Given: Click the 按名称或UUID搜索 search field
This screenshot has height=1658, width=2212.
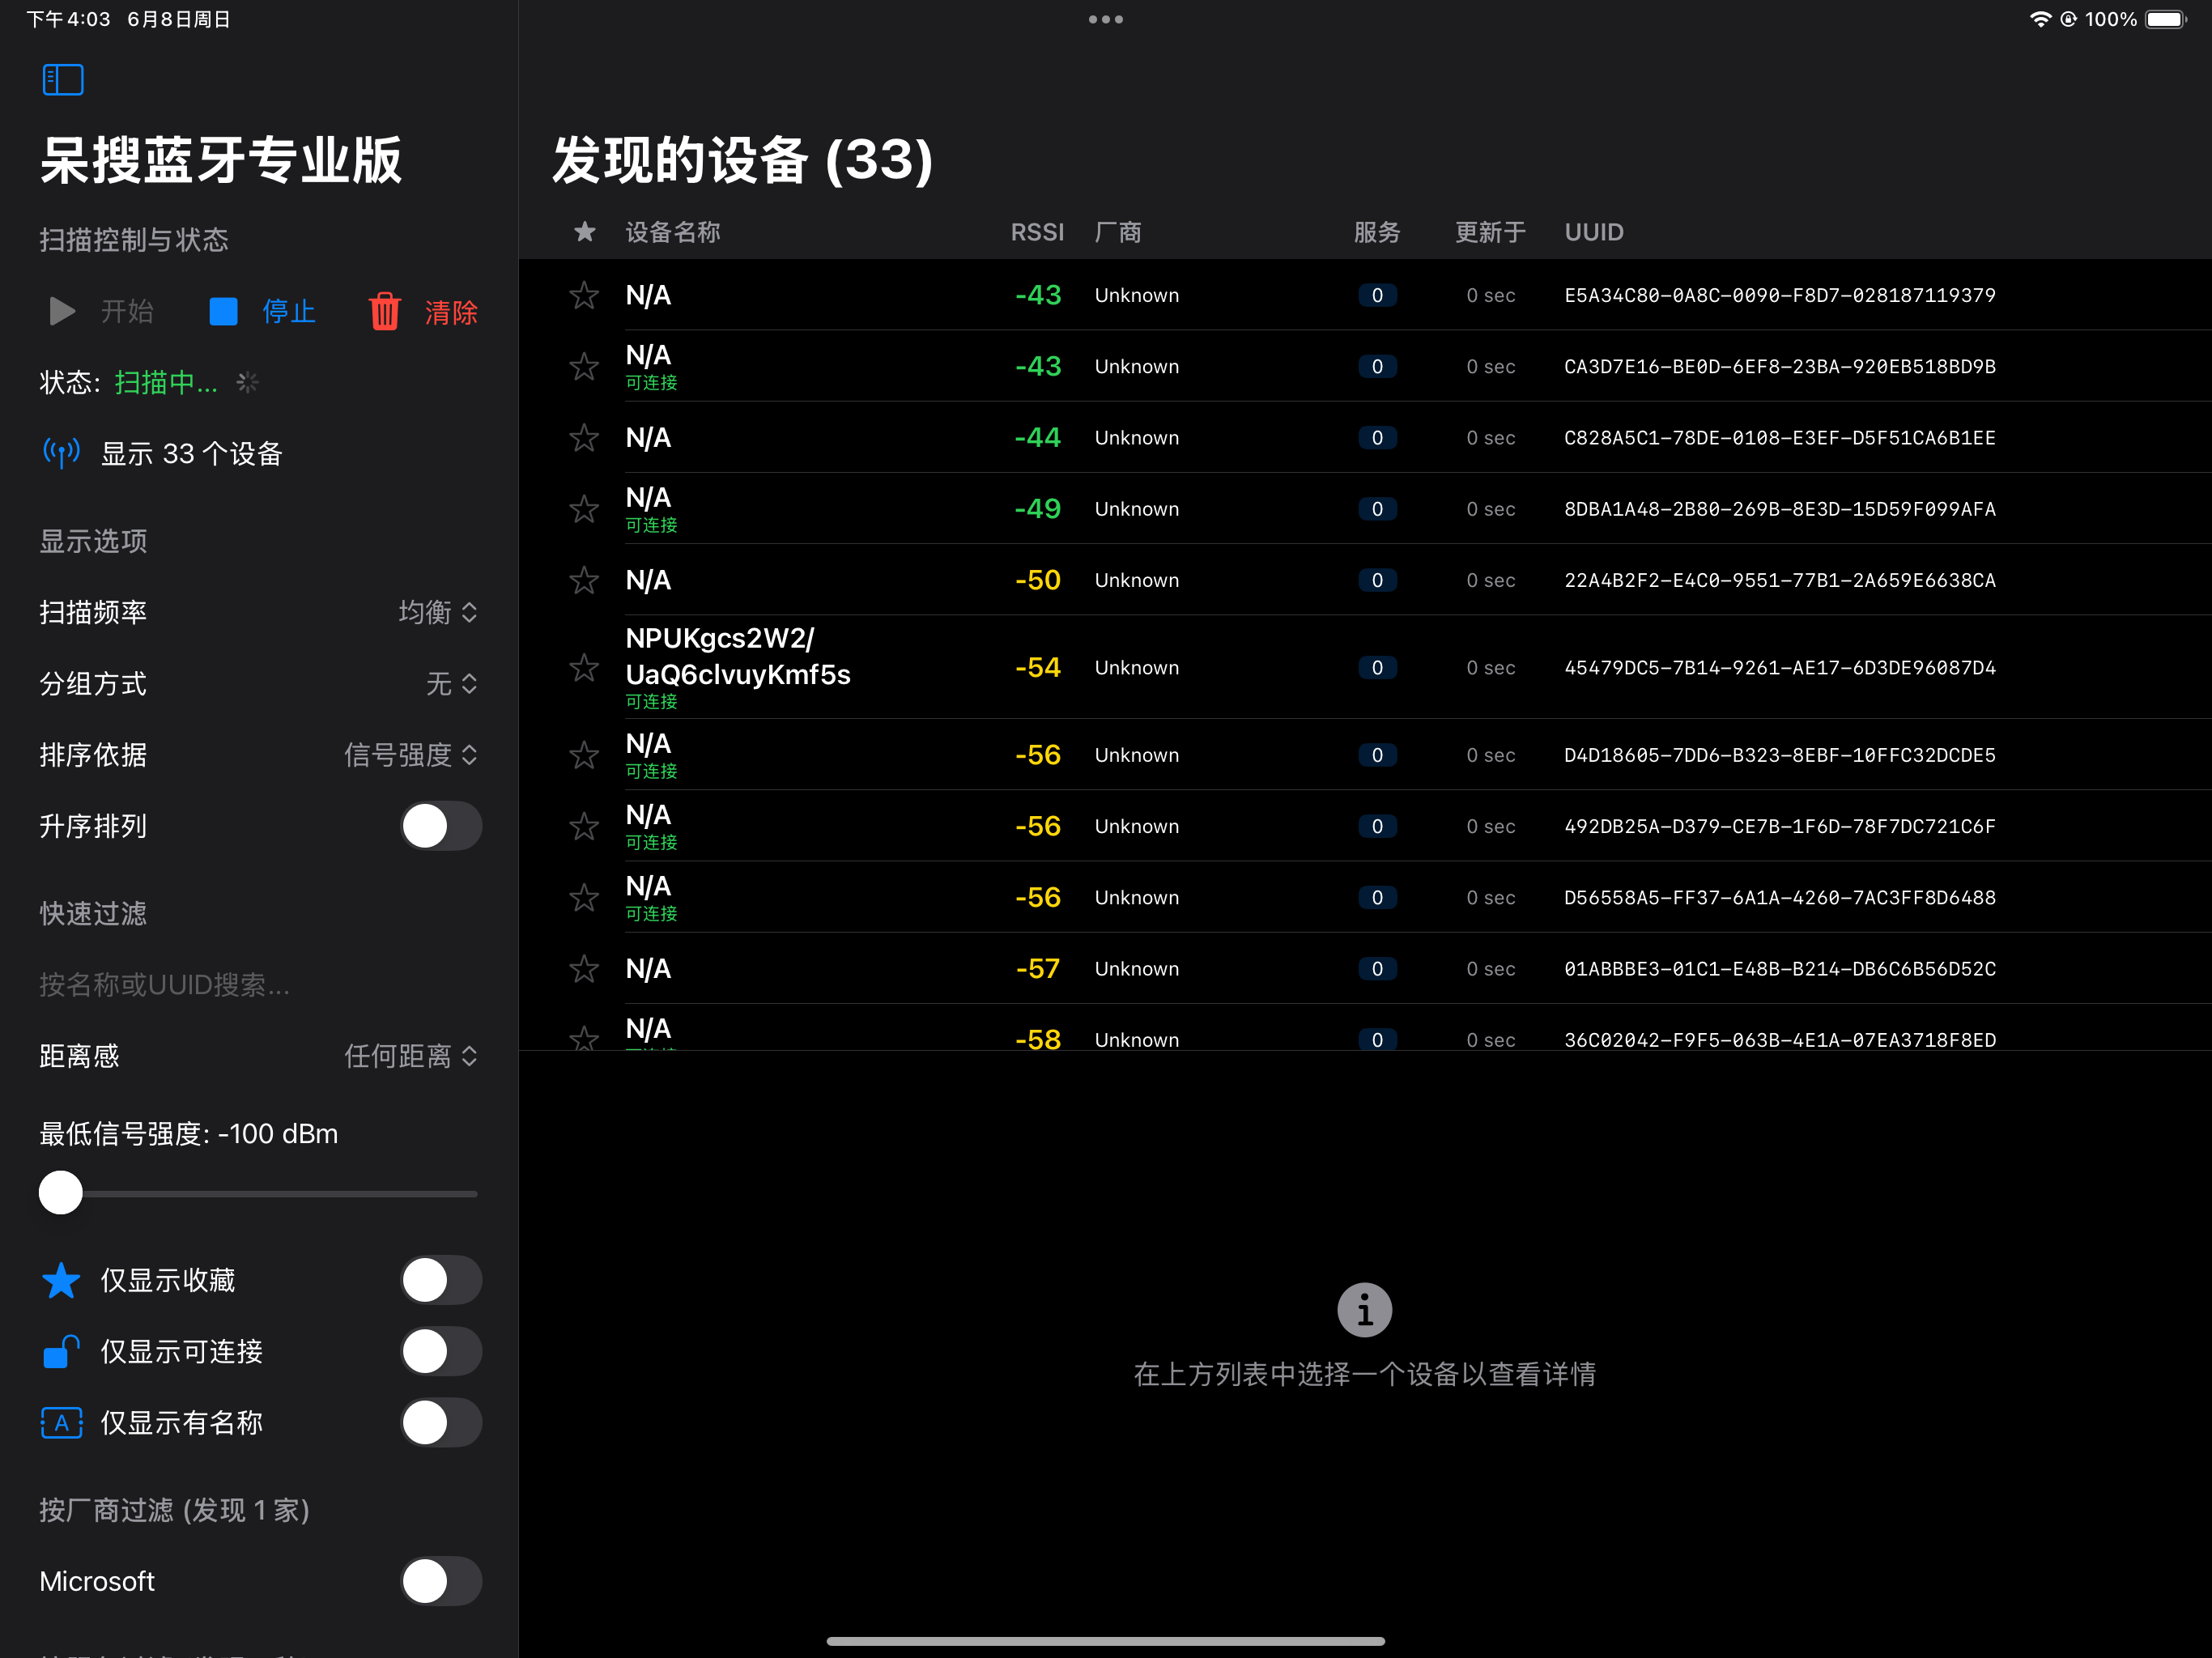Looking at the screenshot, I should pyautogui.click(x=259, y=985).
